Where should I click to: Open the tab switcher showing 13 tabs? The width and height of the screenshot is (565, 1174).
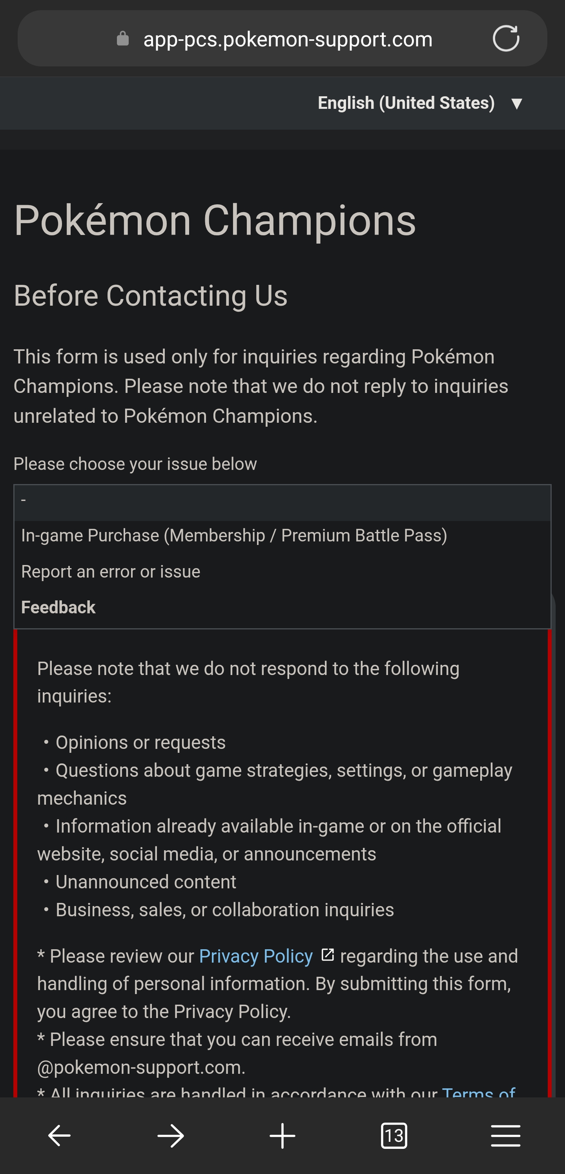pos(394,1135)
